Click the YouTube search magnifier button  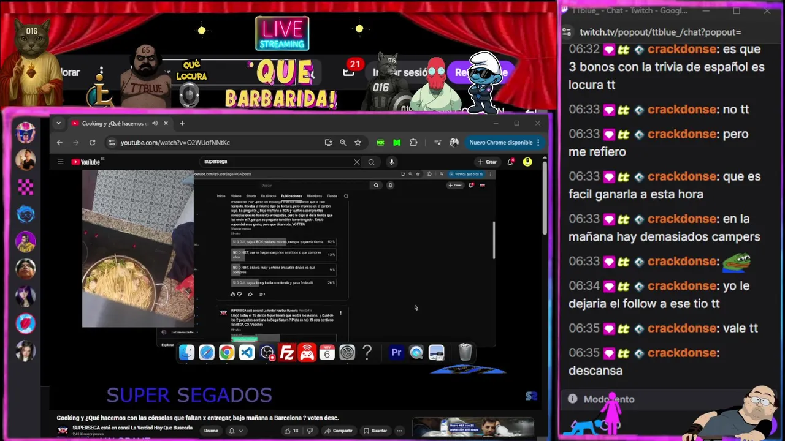(371, 162)
